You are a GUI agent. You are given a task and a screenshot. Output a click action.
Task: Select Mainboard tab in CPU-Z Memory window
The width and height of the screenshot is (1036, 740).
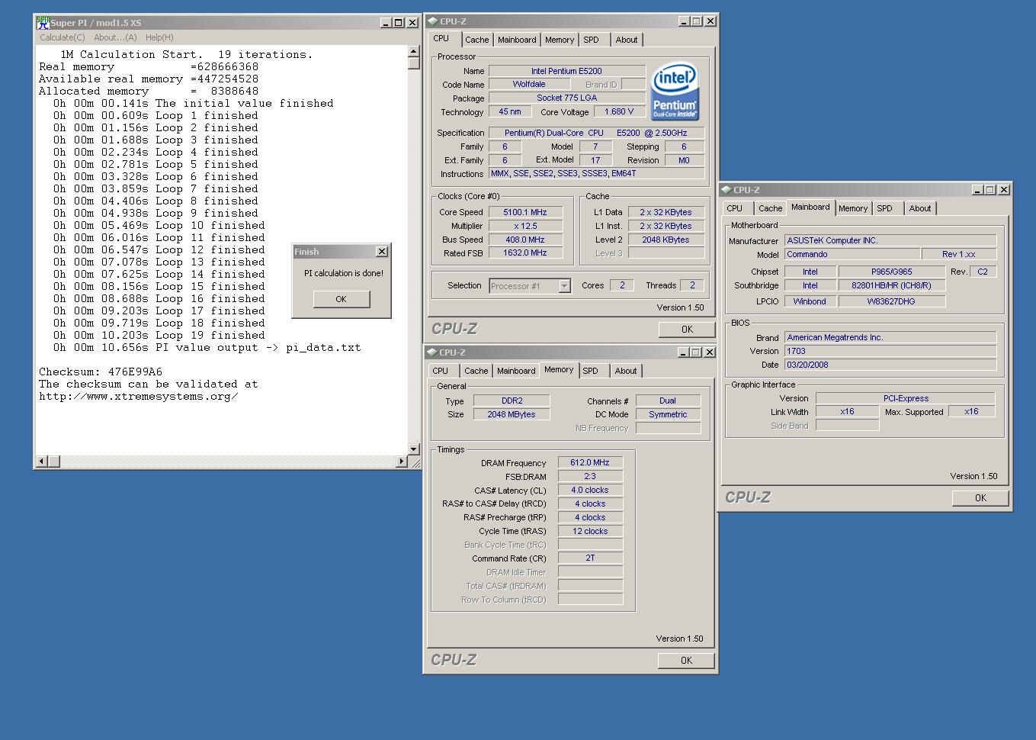tap(516, 371)
